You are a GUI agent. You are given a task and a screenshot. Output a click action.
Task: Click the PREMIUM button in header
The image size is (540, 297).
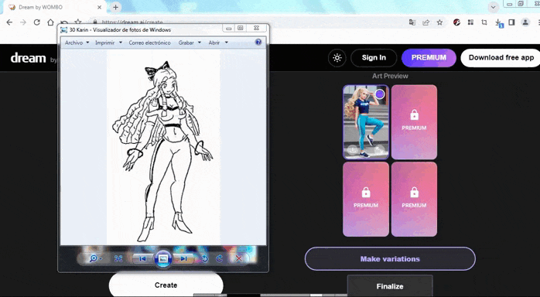pyautogui.click(x=429, y=57)
